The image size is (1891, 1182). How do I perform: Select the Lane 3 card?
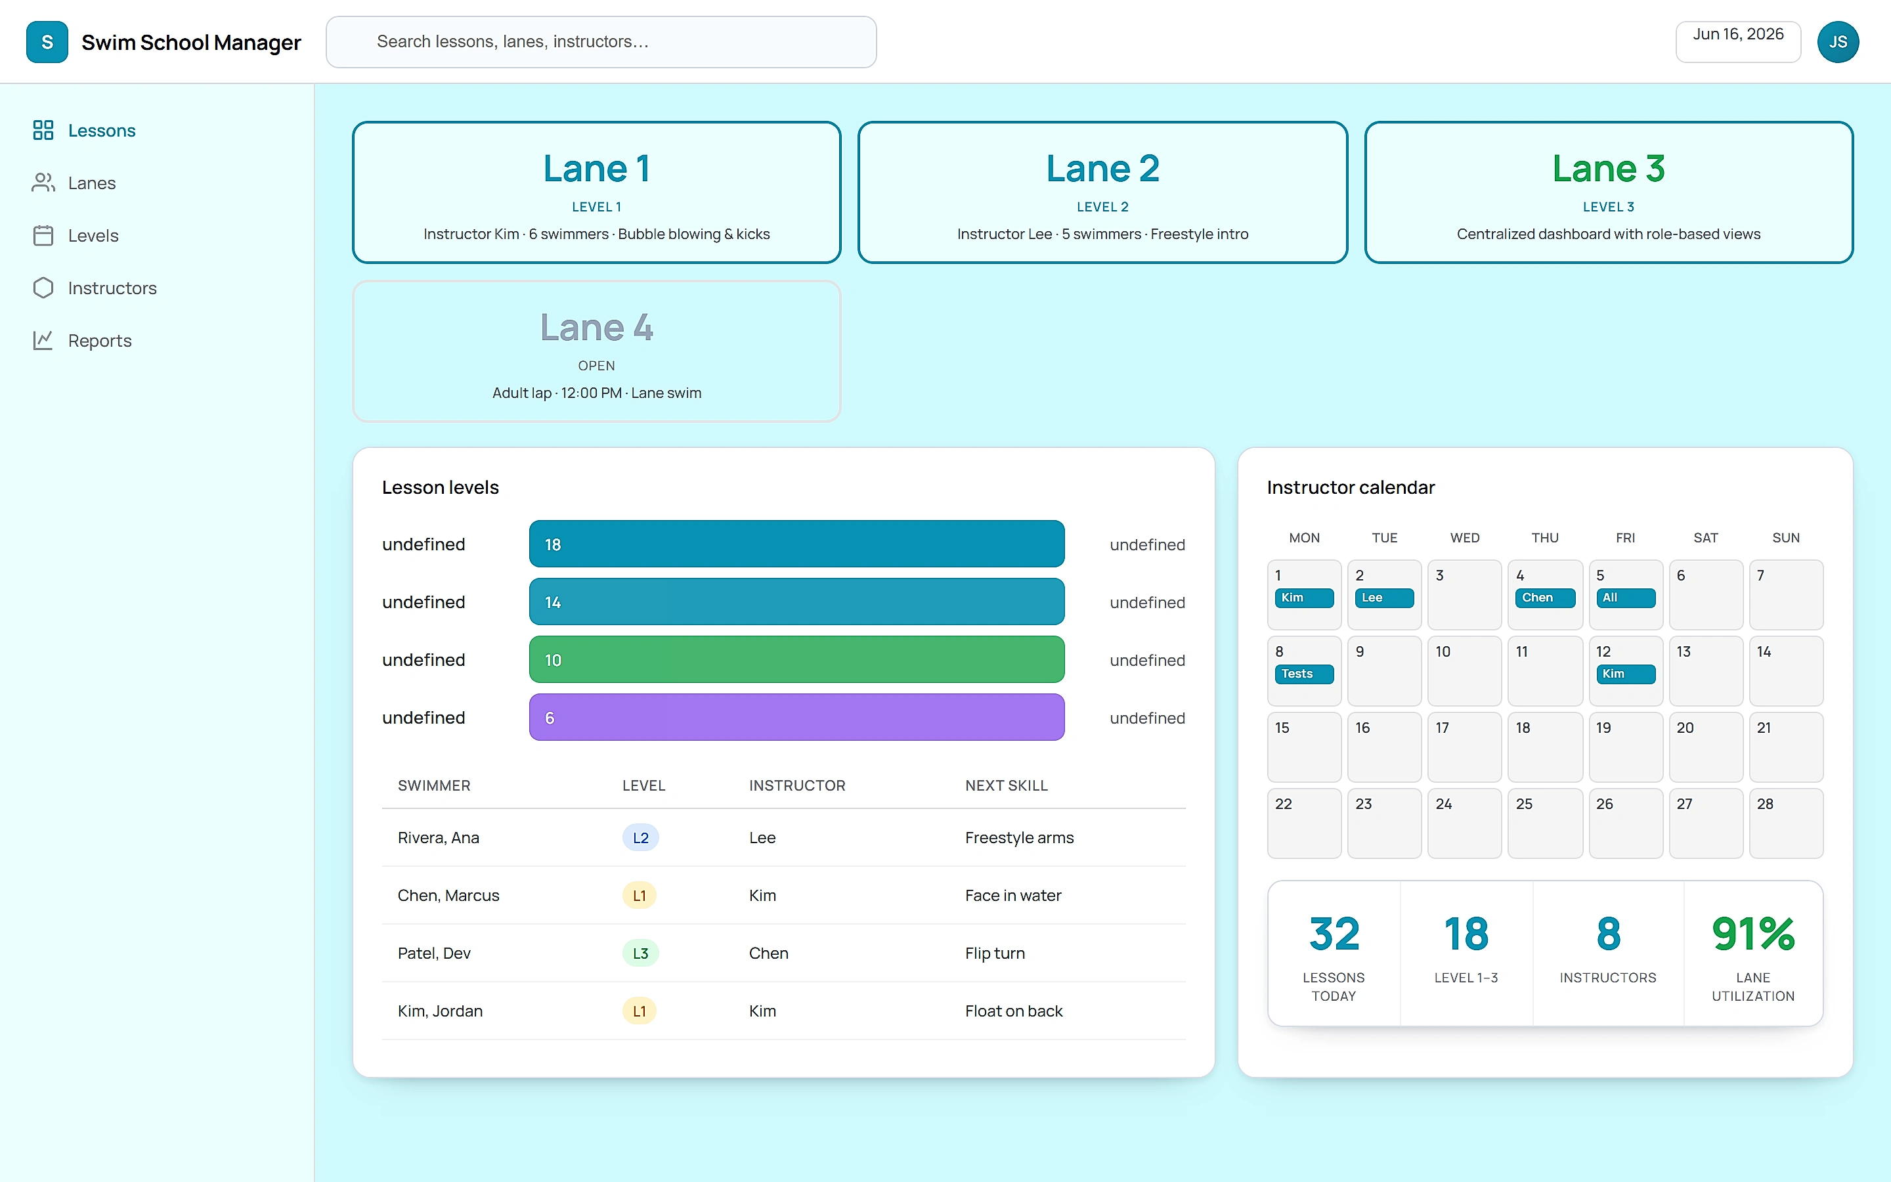(1609, 192)
